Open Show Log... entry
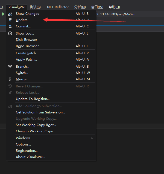The height and width of the screenshot is (174, 164). coord(51,33)
